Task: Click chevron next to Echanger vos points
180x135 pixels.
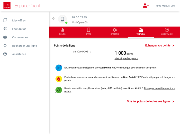Action: (x=173, y=46)
